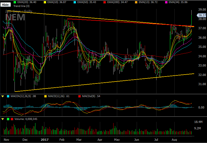Click the cyan MACDh histogram legend square
The width and height of the screenshot is (207, 143).
pos(8,96)
